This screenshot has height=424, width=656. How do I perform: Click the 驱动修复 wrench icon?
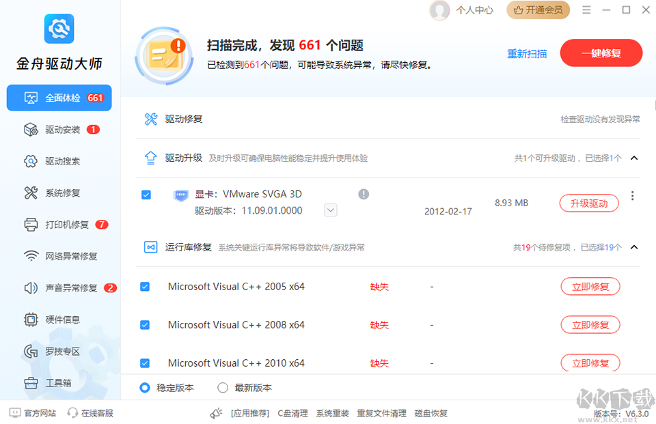click(x=150, y=119)
